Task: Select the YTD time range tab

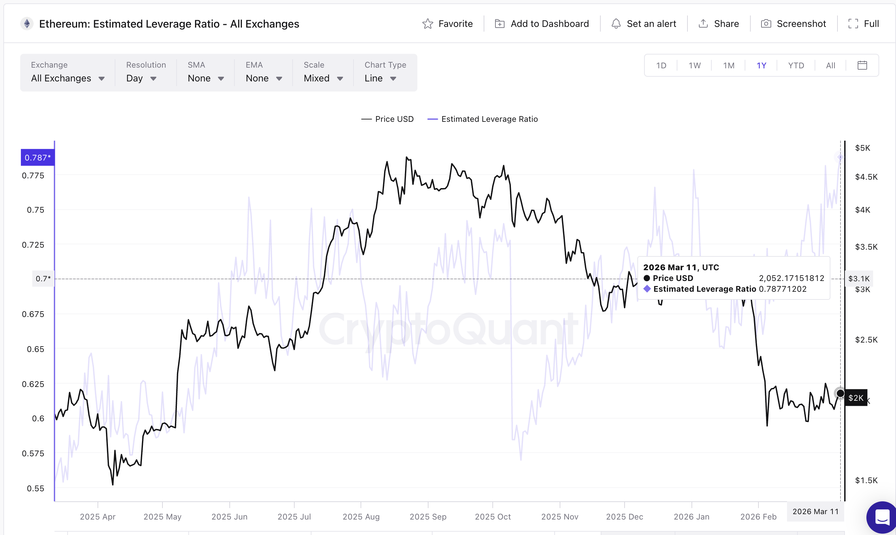Action: click(x=796, y=65)
